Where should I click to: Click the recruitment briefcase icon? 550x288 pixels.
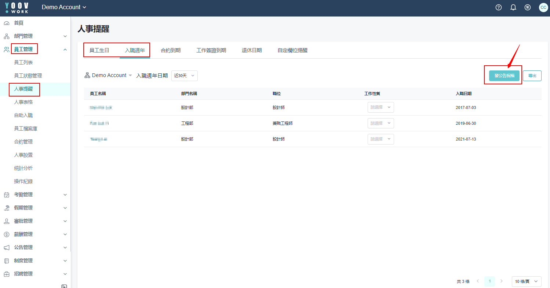7,274
